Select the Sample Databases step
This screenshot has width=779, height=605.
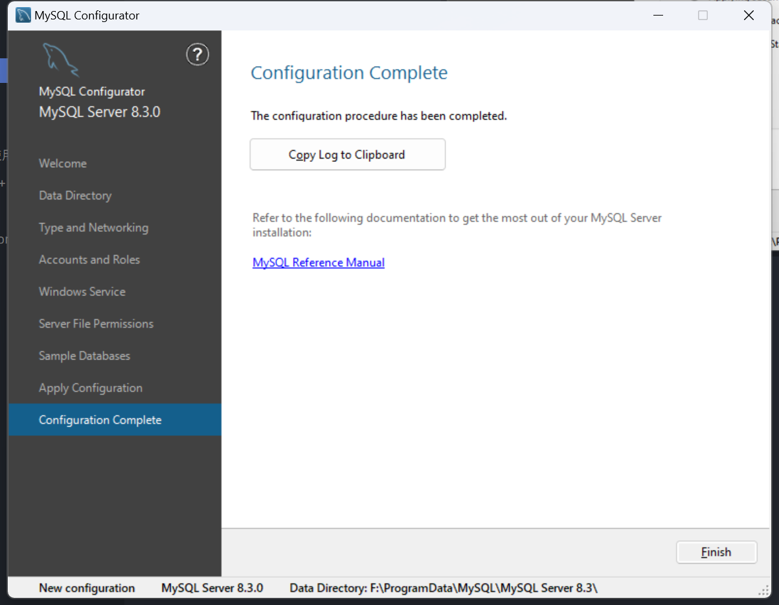(x=115, y=356)
